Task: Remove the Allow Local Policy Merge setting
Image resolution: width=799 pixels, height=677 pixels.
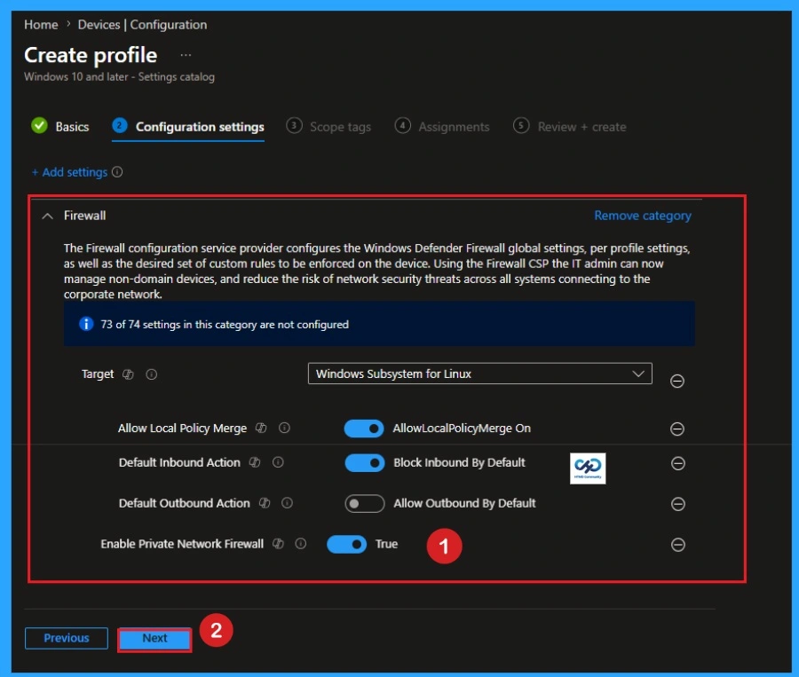Action: click(677, 429)
